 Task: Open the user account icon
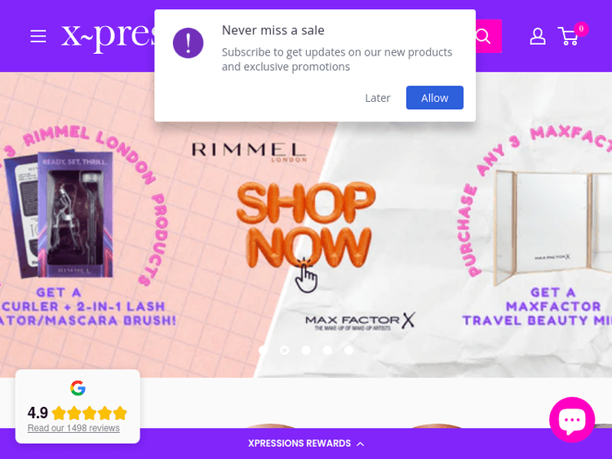[538, 36]
